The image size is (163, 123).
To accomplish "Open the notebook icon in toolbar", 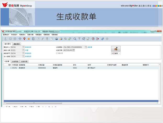I will [33, 39].
